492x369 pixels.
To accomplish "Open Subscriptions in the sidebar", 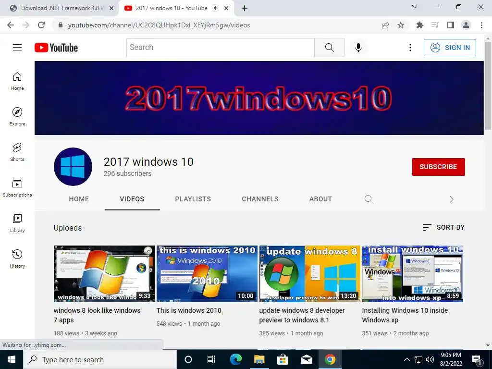I will 17,187.
